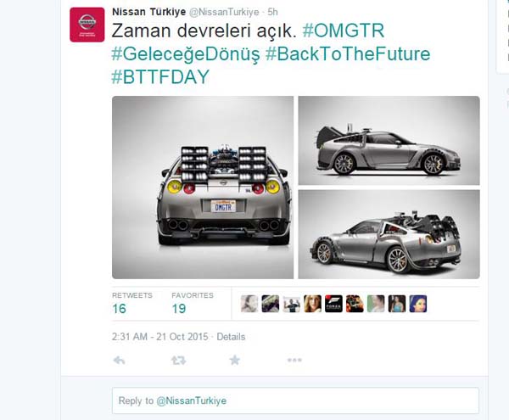
Task: Open the @NissanTurkiye handle in the header
Action: 224,12
